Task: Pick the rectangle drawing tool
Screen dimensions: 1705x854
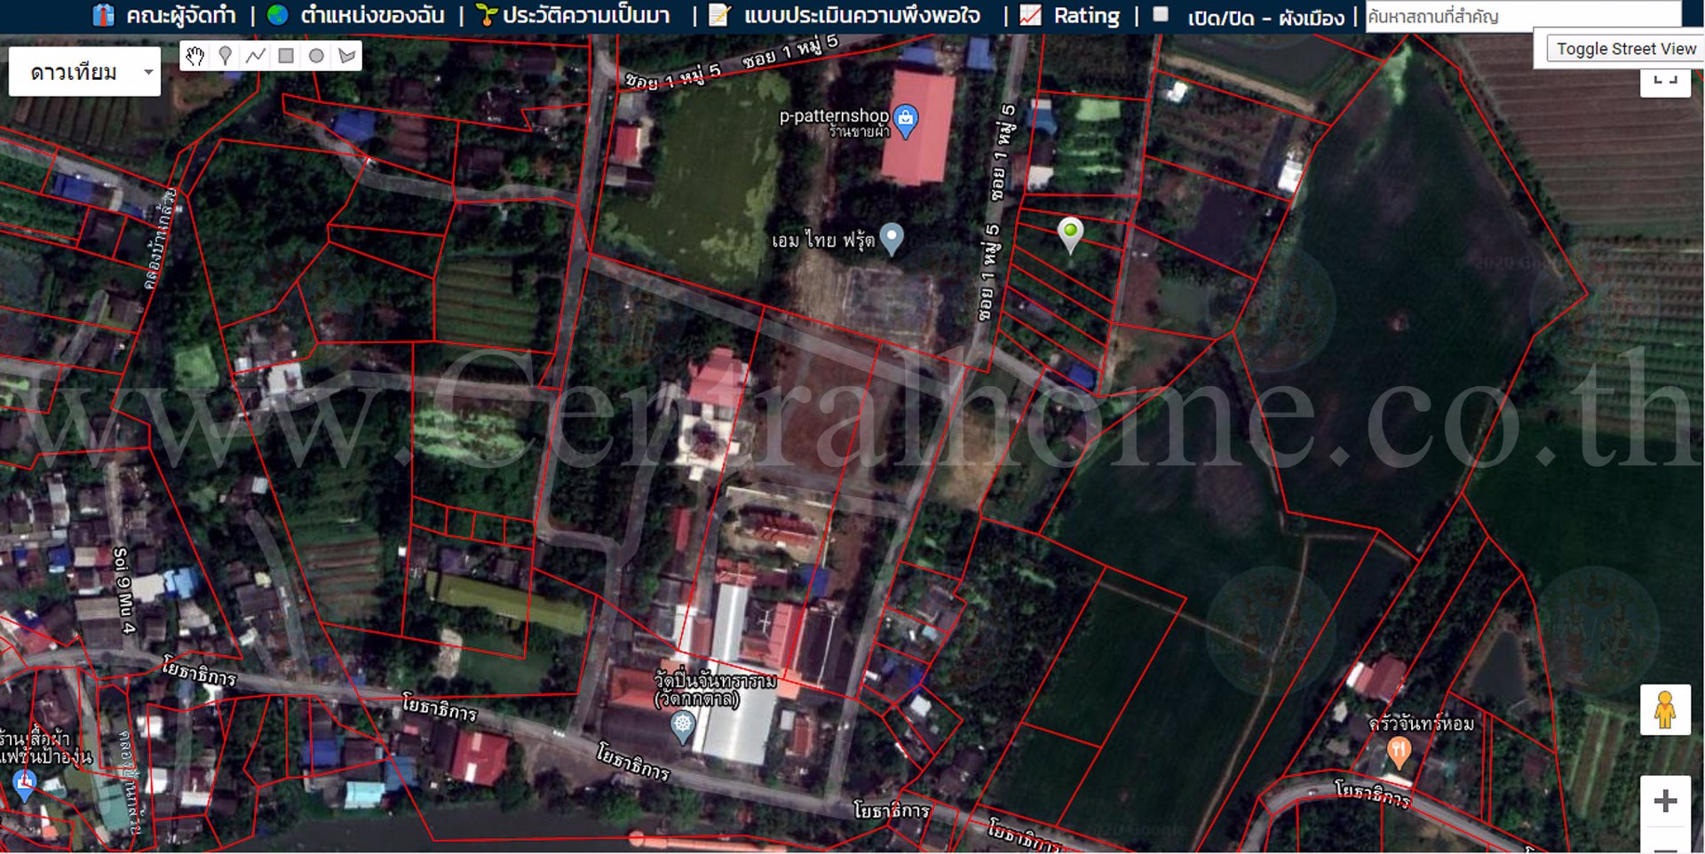Action: click(286, 56)
